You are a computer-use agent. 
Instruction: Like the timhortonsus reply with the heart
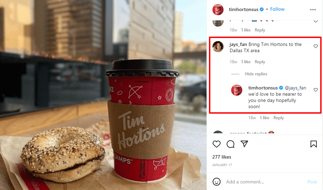[x=316, y=90]
